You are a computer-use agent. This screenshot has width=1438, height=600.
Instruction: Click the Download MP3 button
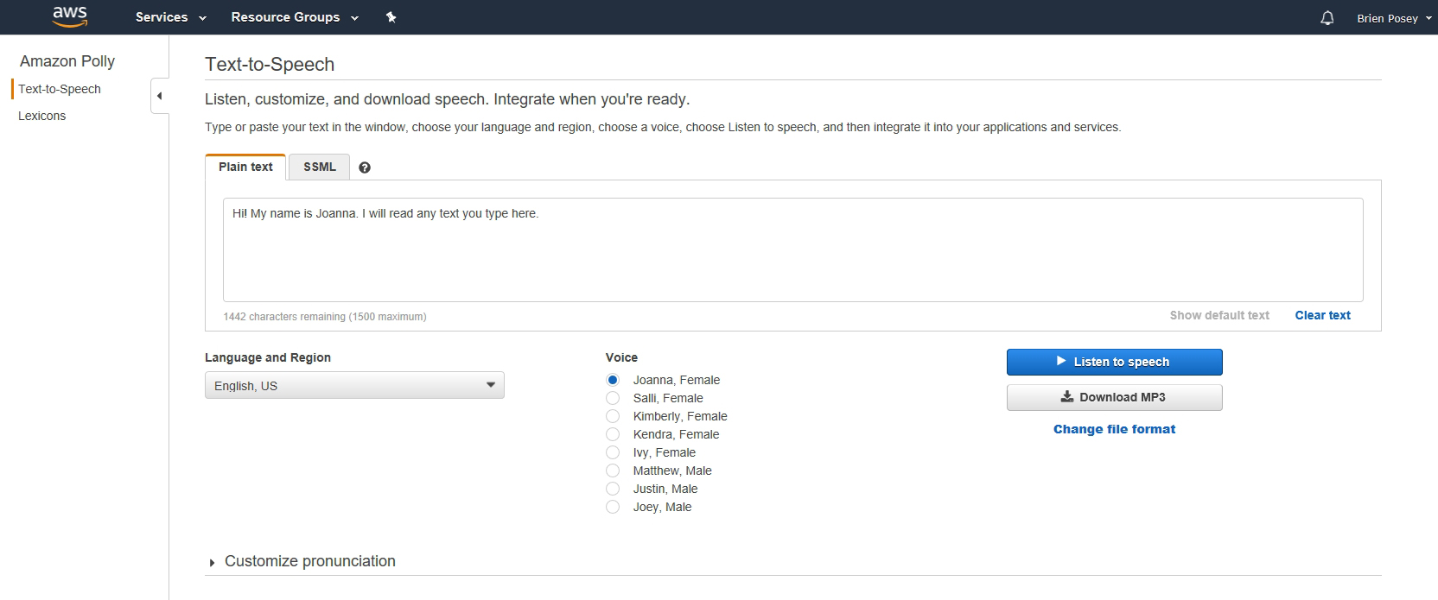tap(1114, 397)
